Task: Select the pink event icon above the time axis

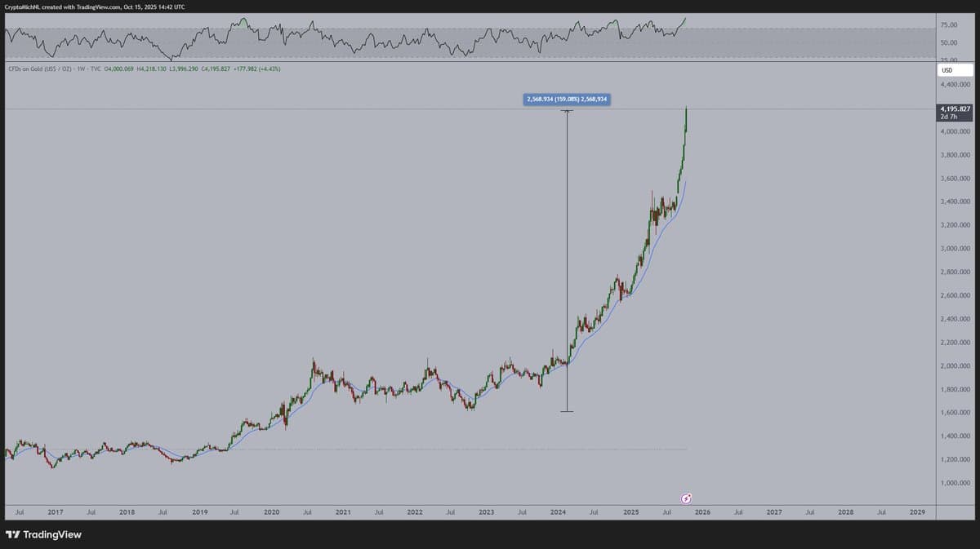Action: [x=686, y=498]
